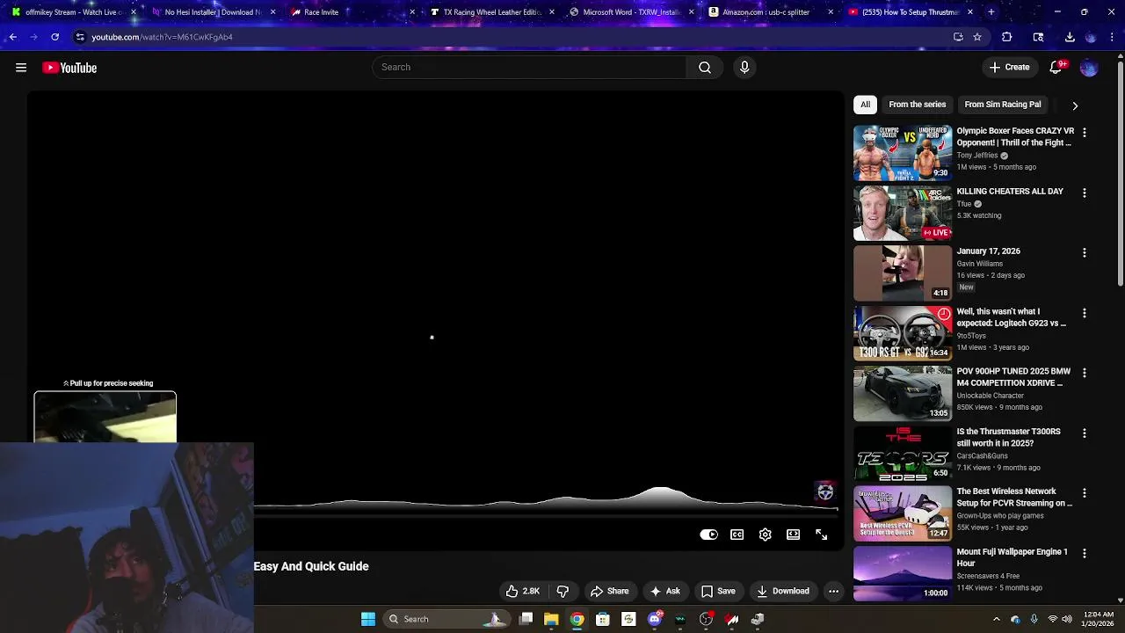Switch the player to theater mode
Image resolution: width=1125 pixels, height=633 pixels.
794,535
